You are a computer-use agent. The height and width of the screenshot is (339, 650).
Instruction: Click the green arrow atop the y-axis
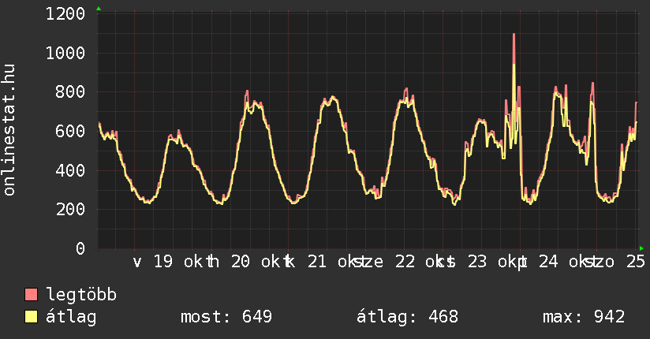pyautogui.click(x=99, y=9)
